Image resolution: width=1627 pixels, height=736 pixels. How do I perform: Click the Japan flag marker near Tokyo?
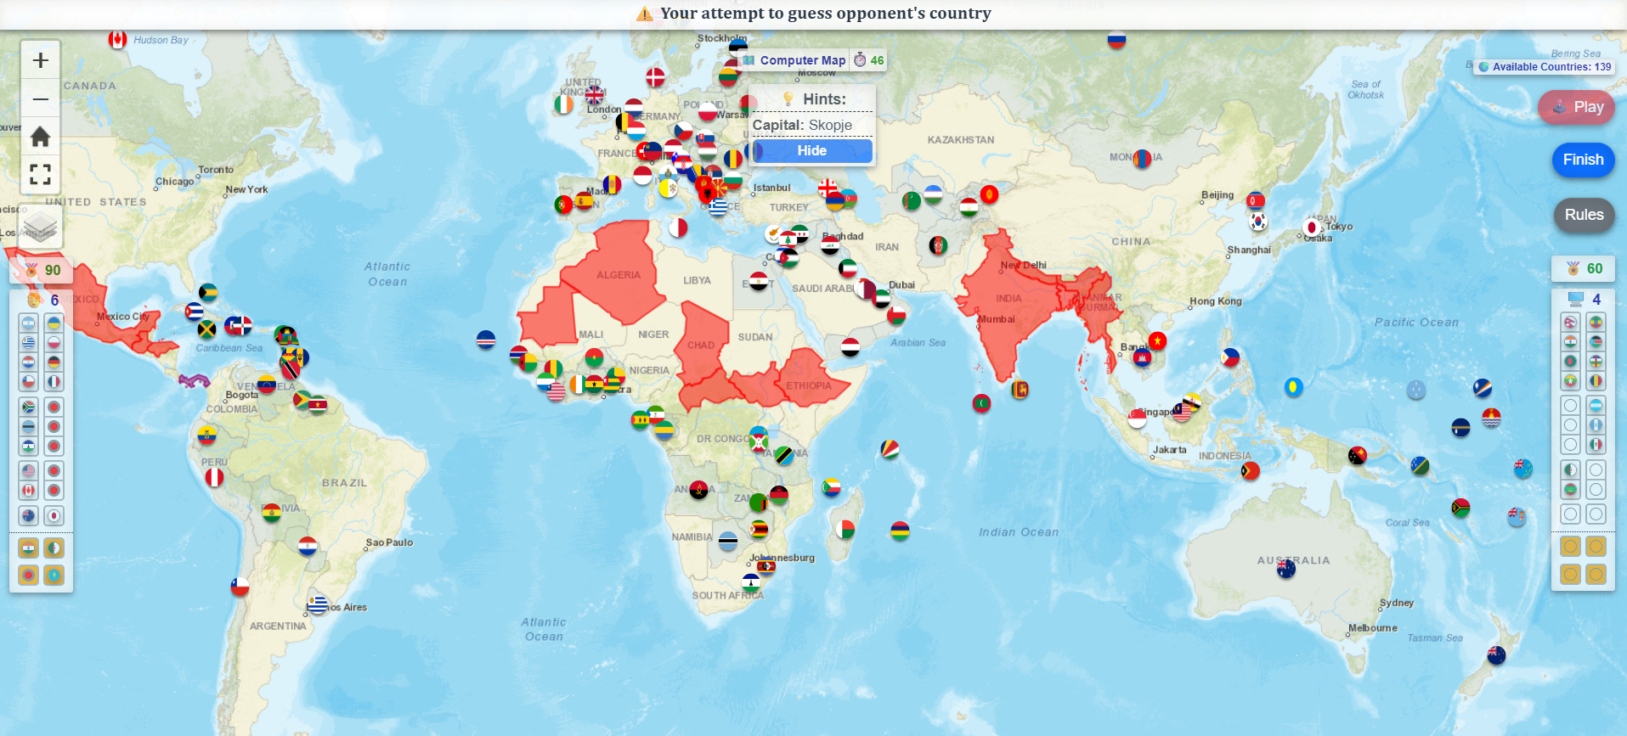point(1313,228)
